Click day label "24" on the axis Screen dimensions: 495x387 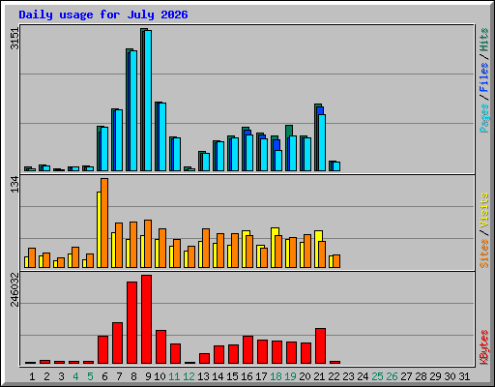pos(363,376)
